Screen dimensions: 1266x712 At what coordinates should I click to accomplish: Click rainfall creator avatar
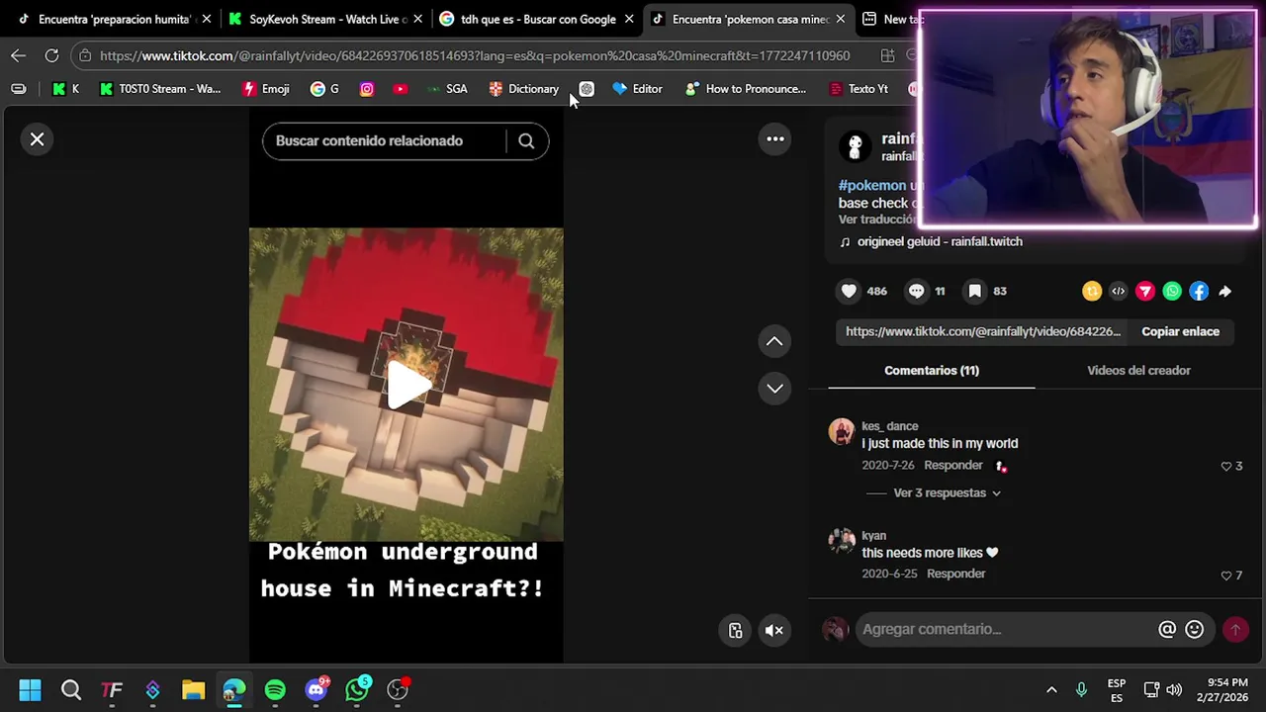(855, 146)
